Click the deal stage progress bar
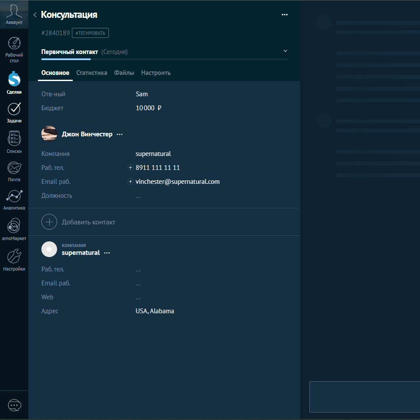Screen dimensions: 420x420 coord(164,59)
